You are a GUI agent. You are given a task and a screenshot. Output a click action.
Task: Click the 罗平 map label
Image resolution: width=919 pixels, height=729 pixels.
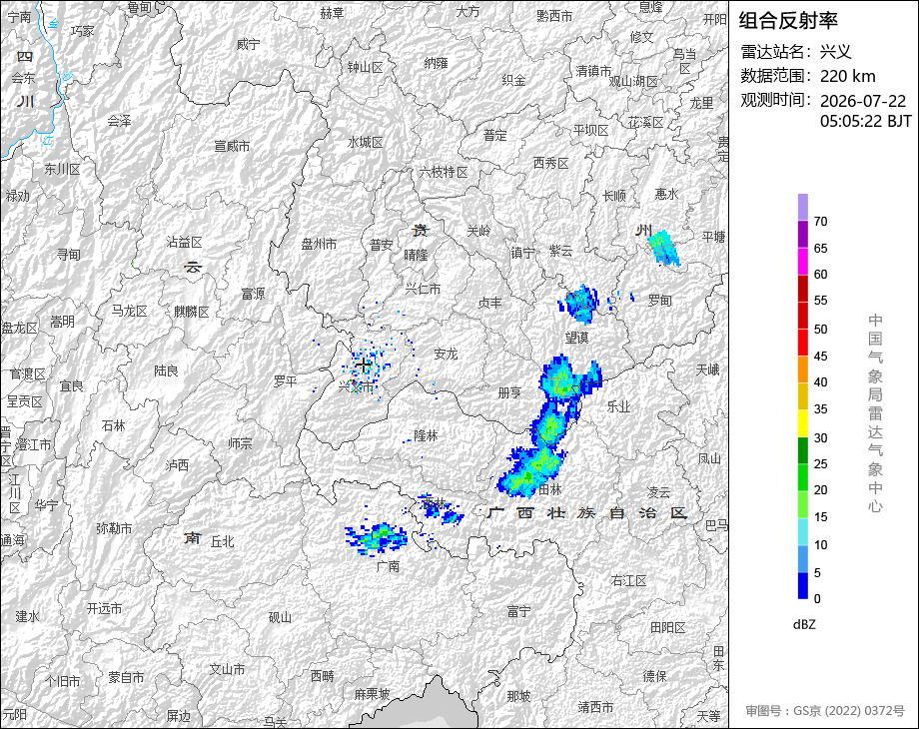click(x=286, y=381)
